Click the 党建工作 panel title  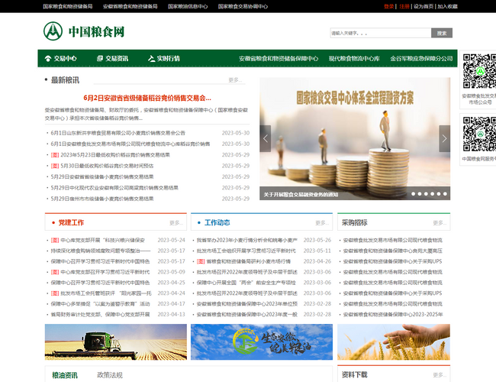click(x=71, y=222)
